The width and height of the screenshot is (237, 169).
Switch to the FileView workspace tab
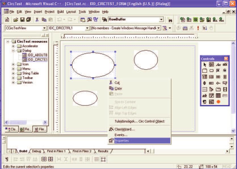point(40,129)
